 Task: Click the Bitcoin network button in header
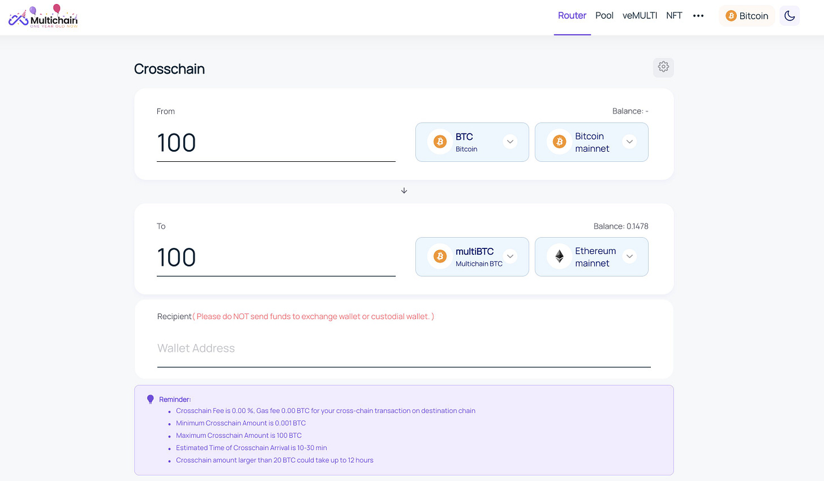tap(747, 16)
